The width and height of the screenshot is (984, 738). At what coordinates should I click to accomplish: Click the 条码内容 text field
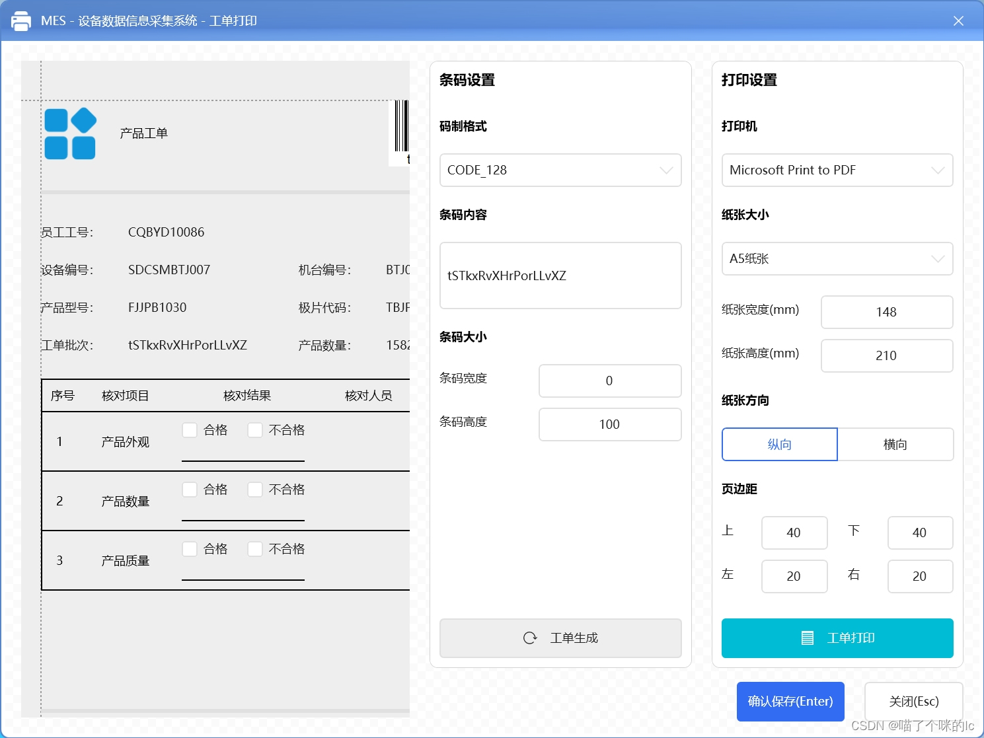[560, 276]
